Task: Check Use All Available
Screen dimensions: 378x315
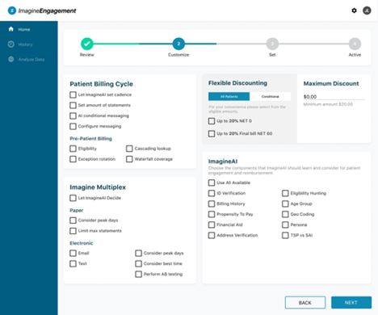Action: pos(212,183)
